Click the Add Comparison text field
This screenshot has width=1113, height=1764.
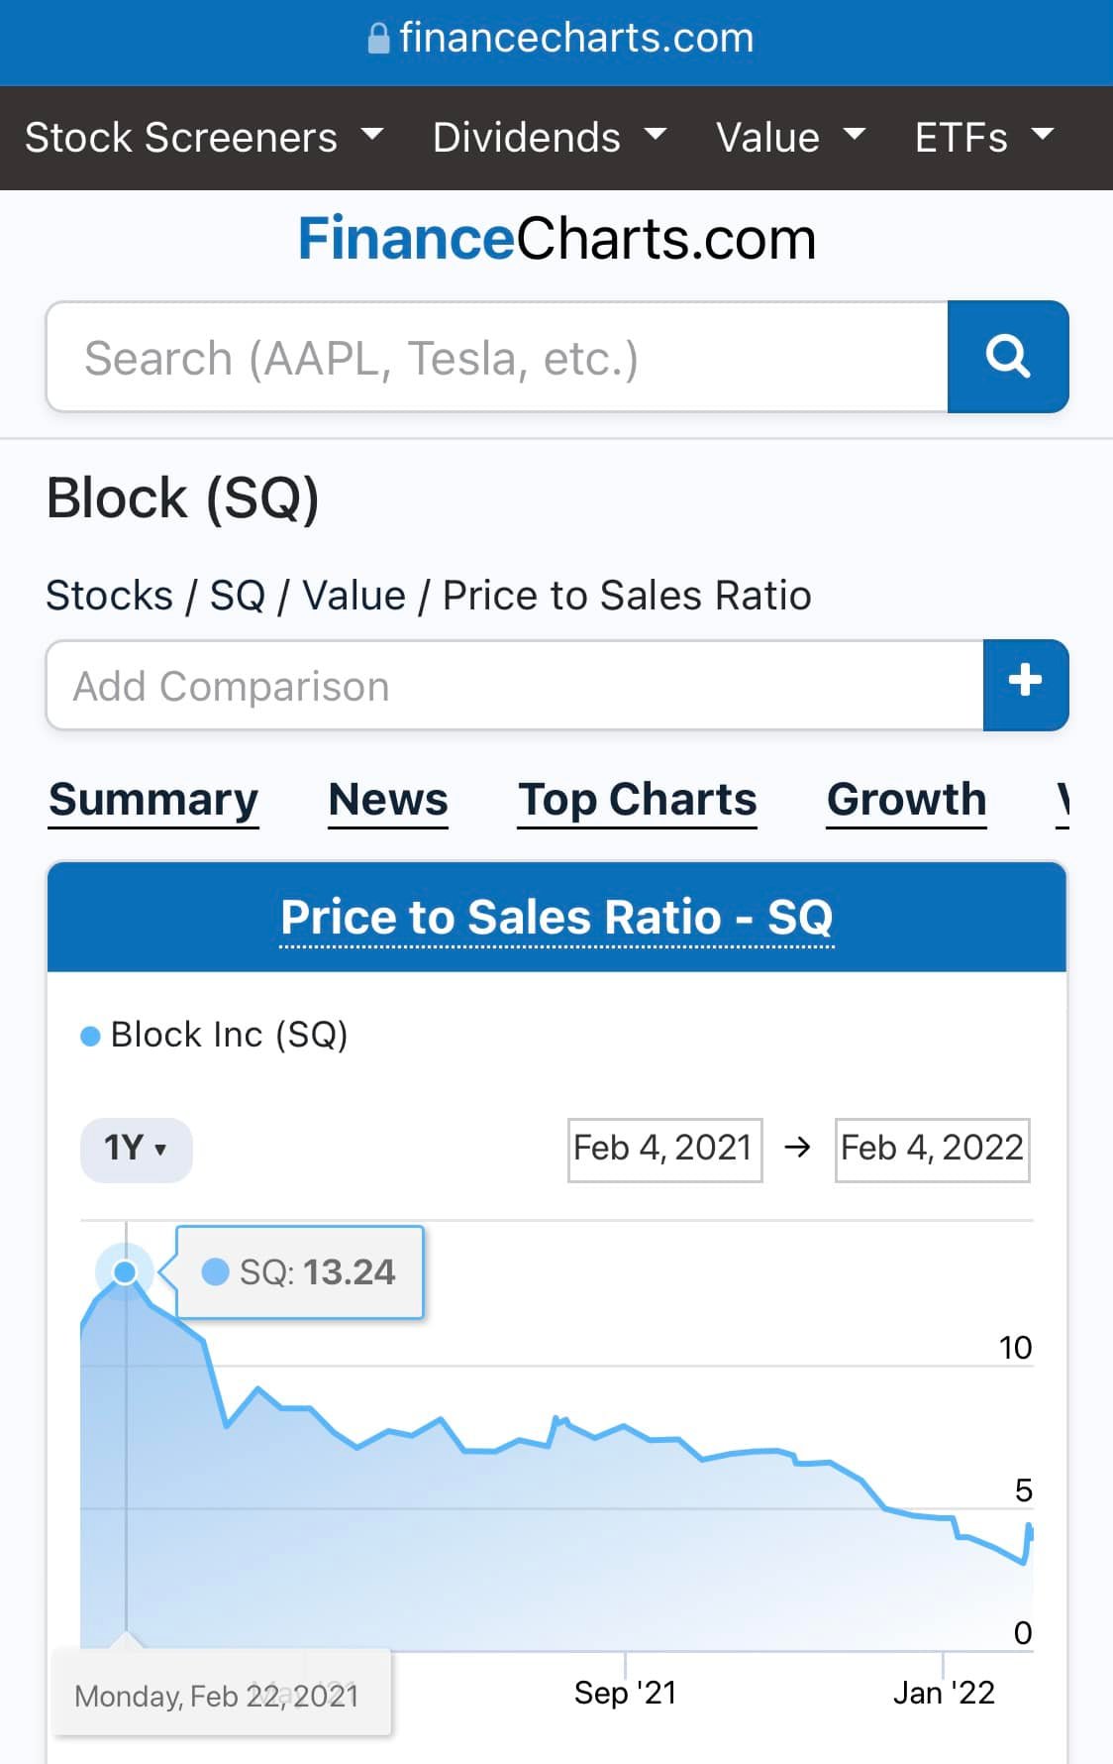(x=515, y=685)
